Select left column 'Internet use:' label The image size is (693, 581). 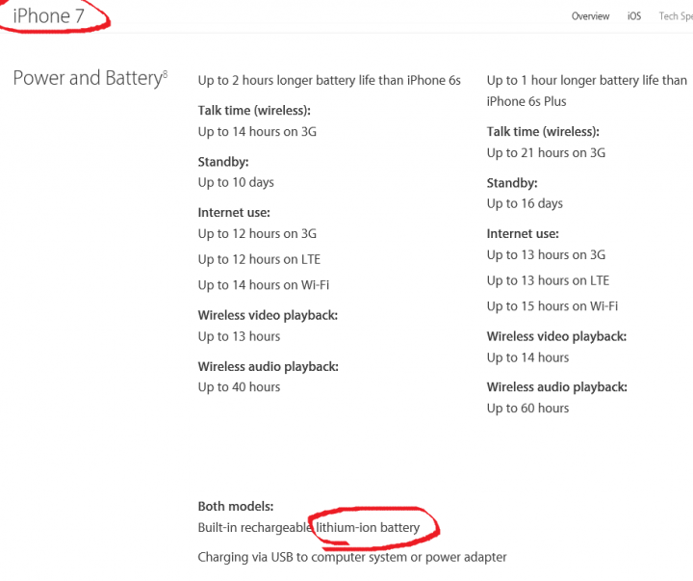click(x=234, y=213)
